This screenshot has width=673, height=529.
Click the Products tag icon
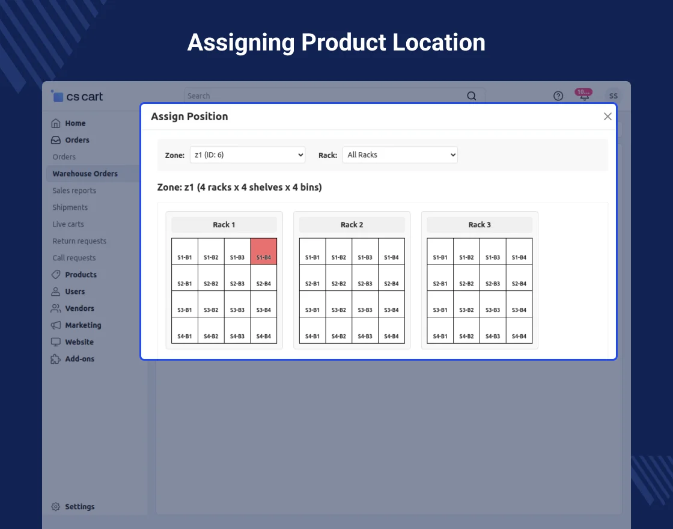pyautogui.click(x=56, y=275)
